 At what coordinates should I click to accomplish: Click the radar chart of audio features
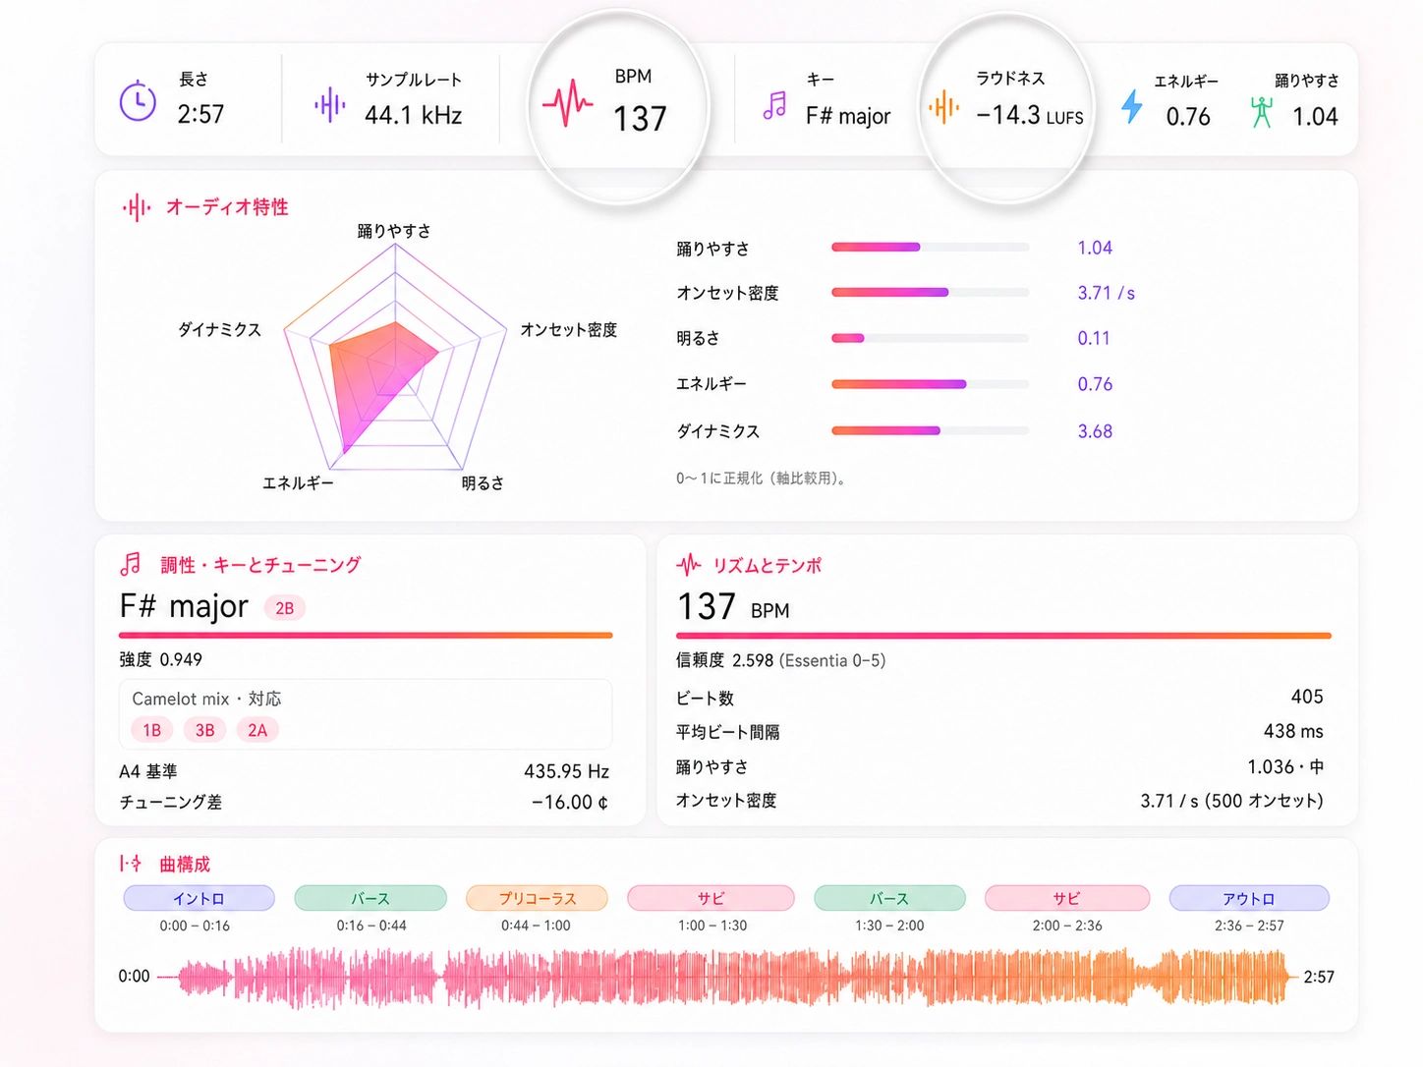coord(395,359)
